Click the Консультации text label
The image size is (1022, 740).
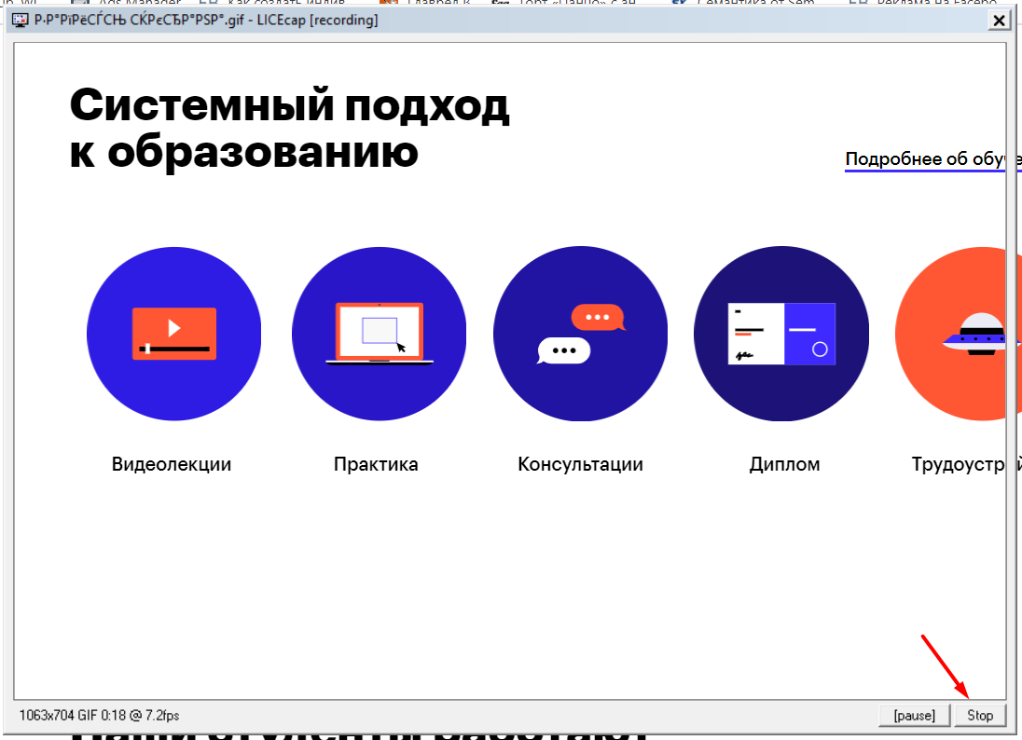[580, 464]
